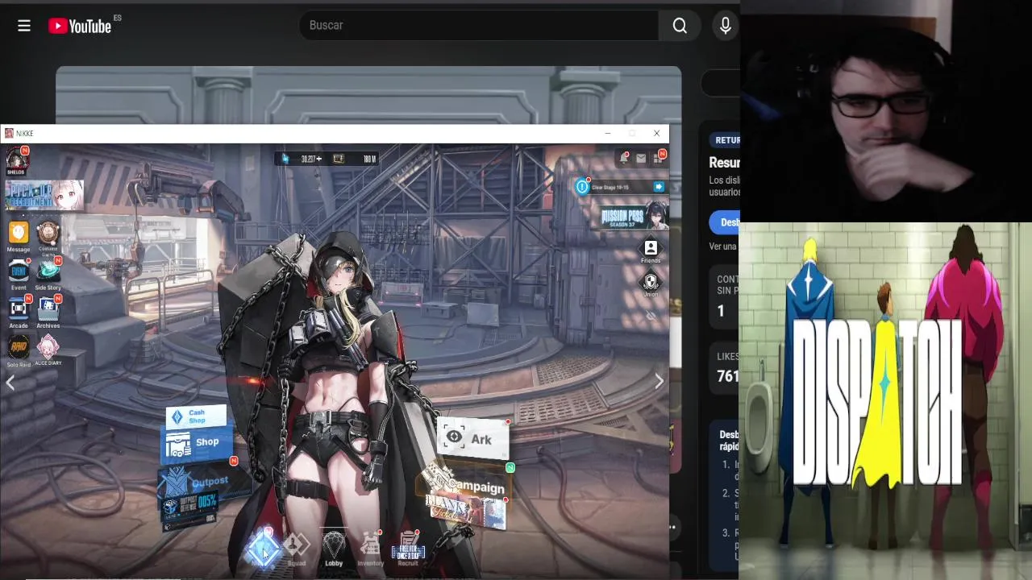Image resolution: width=1032 pixels, height=580 pixels.
Task: Open the Clear Stage 19-15 mission info icon
Action: 582,187
